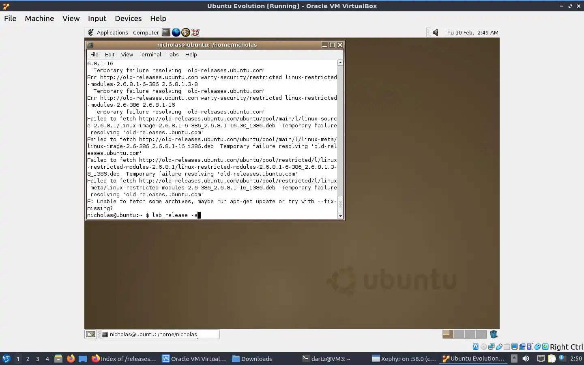This screenshot has width=584, height=365.
Task: Switch to host desktop 1
Action: [x=18, y=359]
